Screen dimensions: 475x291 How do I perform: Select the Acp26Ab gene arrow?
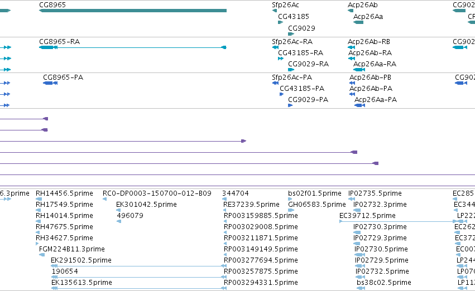[x=351, y=11]
